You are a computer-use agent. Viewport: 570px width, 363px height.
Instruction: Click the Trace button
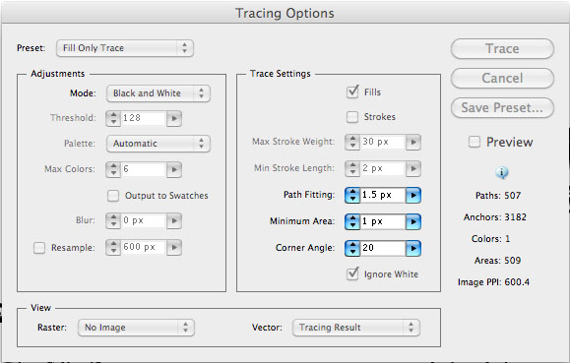tap(502, 48)
